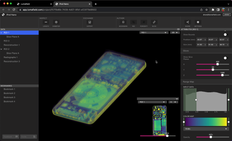Select ROI 1 in data list
Image resolution: width=232 pixels, height=141 pixels.
[19, 33]
